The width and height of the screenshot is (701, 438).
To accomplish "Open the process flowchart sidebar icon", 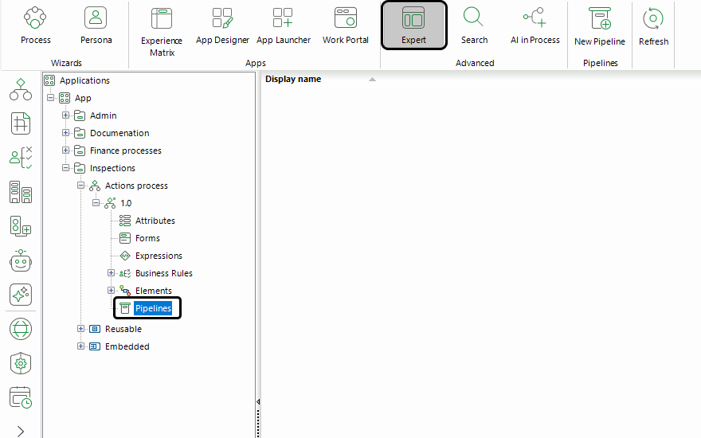I will [21, 89].
